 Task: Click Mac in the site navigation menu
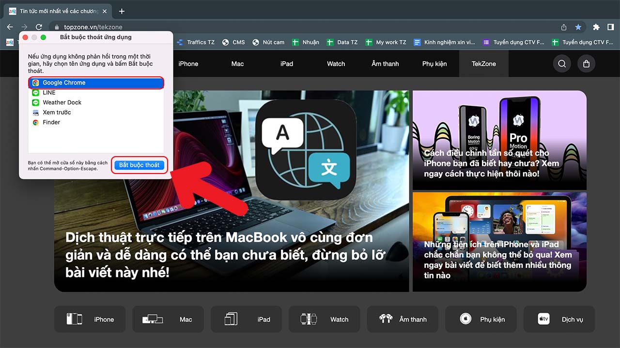pos(237,64)
